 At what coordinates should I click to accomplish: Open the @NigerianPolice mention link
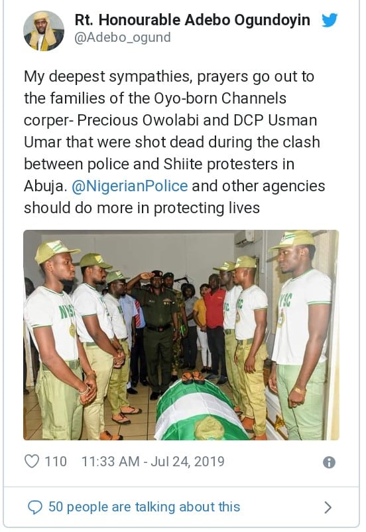click(x=130, y=186)
